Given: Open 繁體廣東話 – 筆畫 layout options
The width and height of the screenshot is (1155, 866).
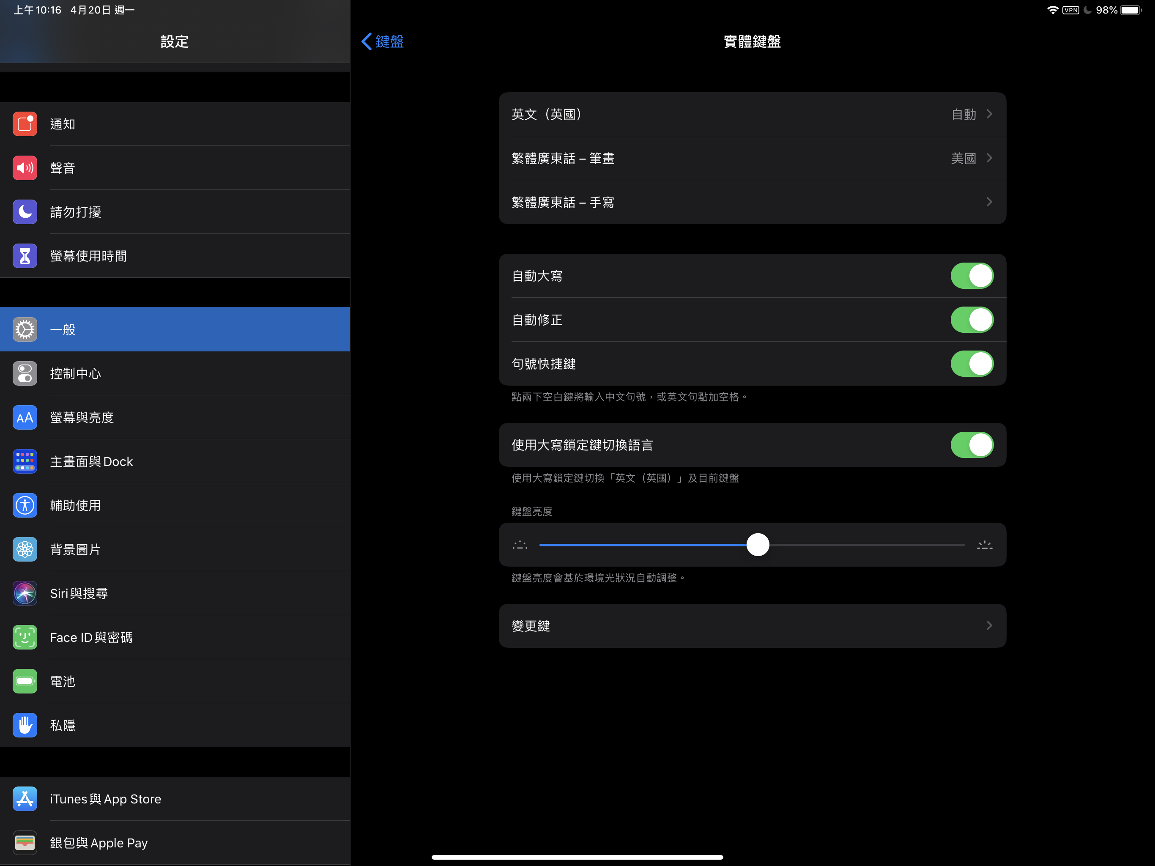Looking at the screenshot, I should tap(752, 158).
